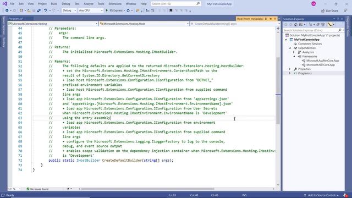The image size is (352, 198).
Task: Click the feedback icon beside Live Share
Action: (345, 10)
